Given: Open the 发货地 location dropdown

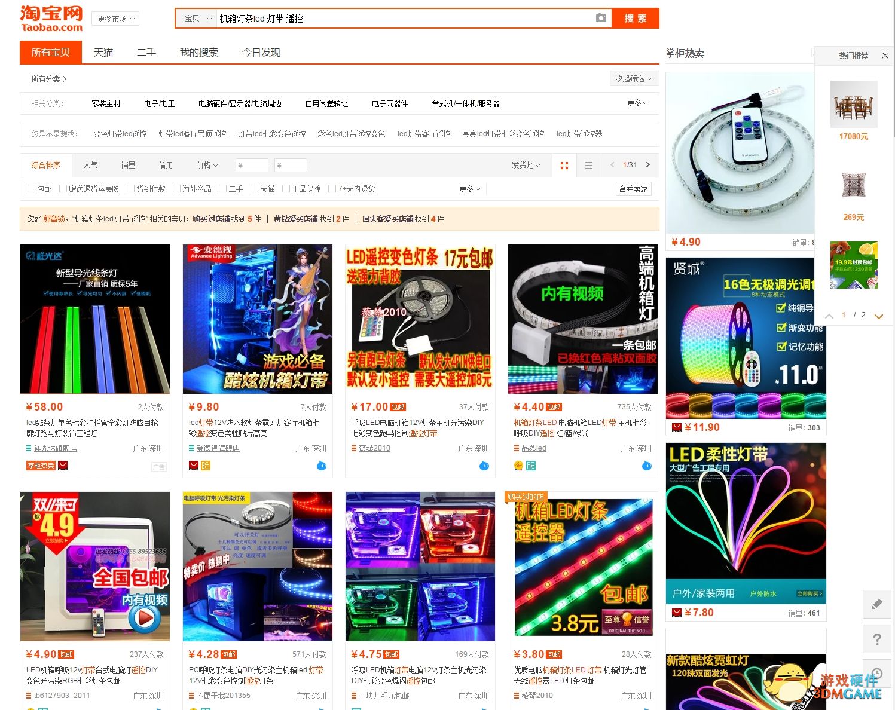Looking at the screenshot, I should tap(526, 165).
